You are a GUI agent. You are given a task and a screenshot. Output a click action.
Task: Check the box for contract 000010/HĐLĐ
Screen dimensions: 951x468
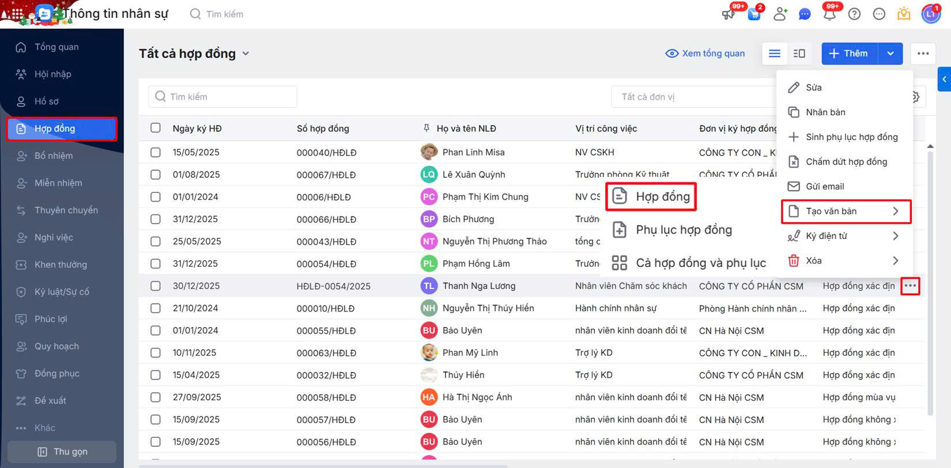coord(156,308)
